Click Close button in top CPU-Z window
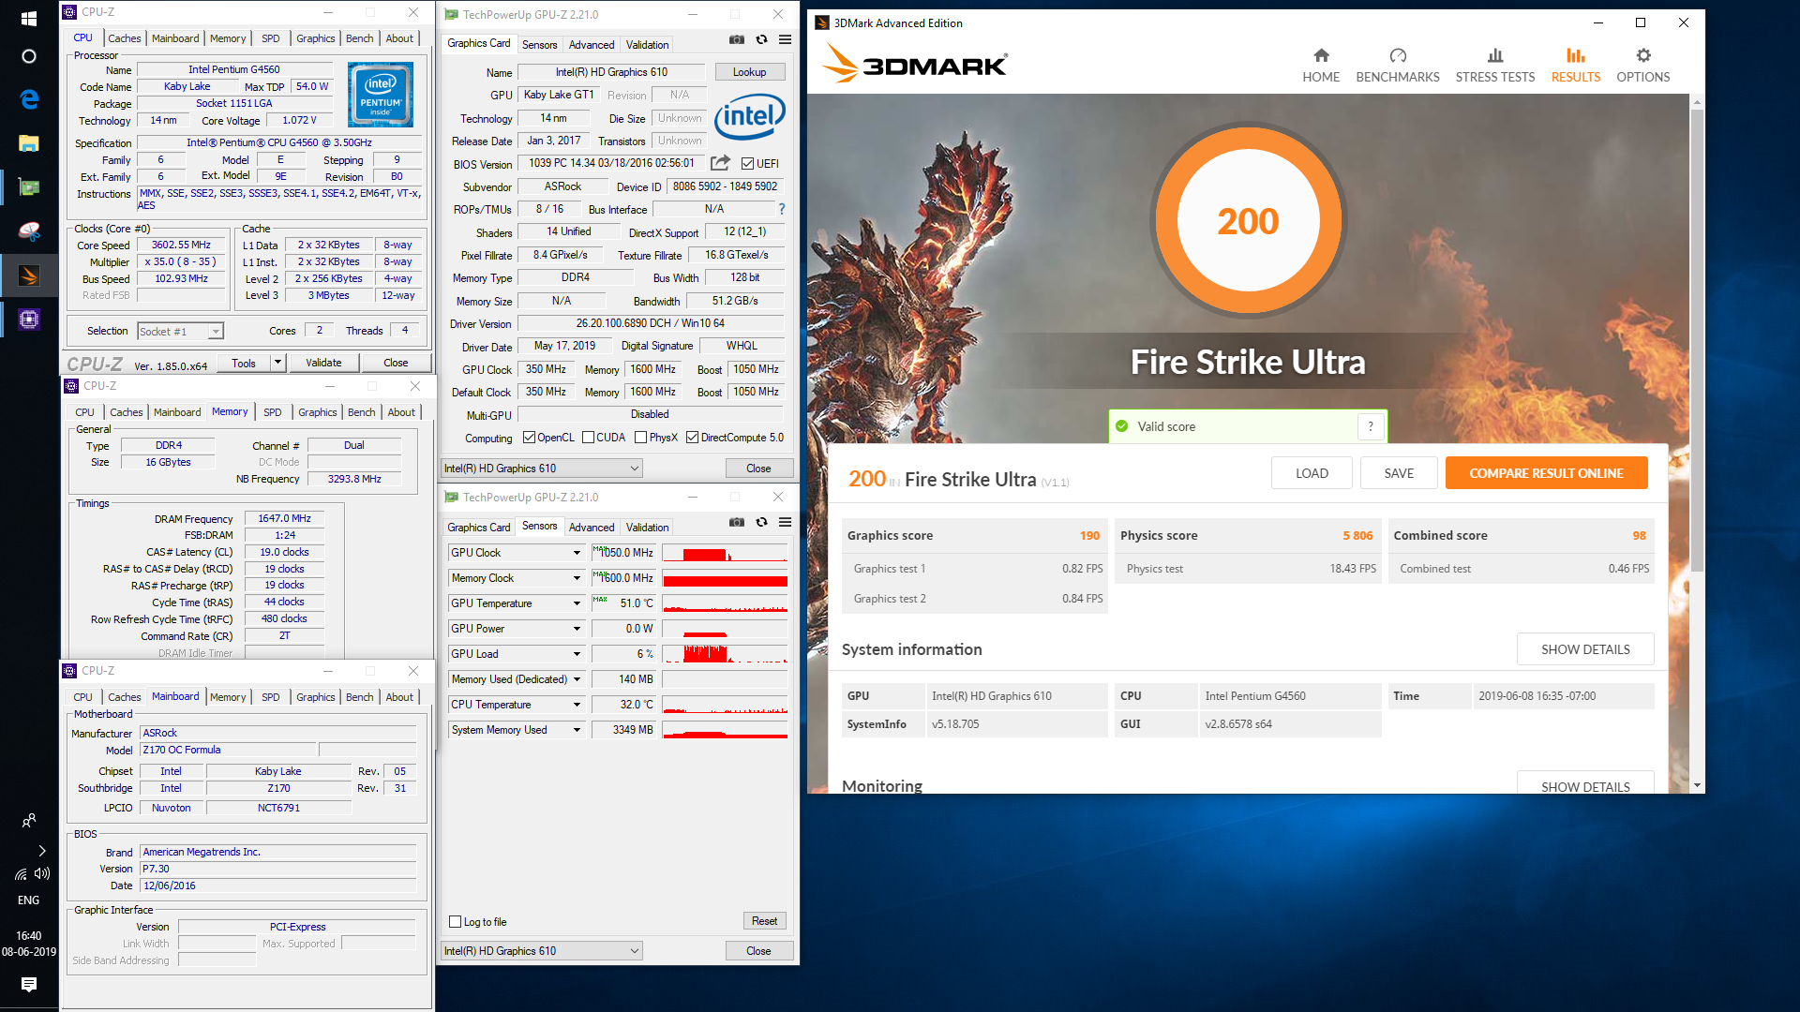Image resolution: width=1800 pixels, height=1012 pixels. pyautogui.click(x=396, y=363)
